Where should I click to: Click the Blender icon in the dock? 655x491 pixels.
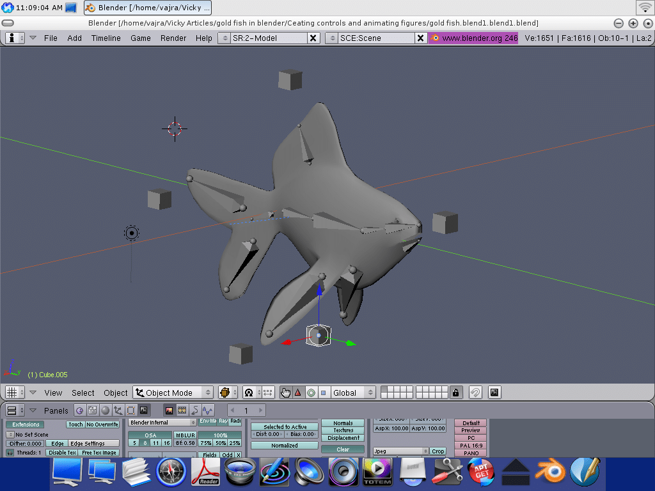click(x=548, y=473)
